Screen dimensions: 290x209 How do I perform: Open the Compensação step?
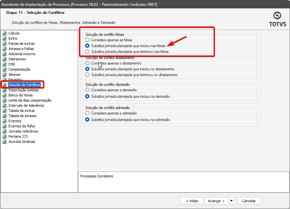[19, 69]
